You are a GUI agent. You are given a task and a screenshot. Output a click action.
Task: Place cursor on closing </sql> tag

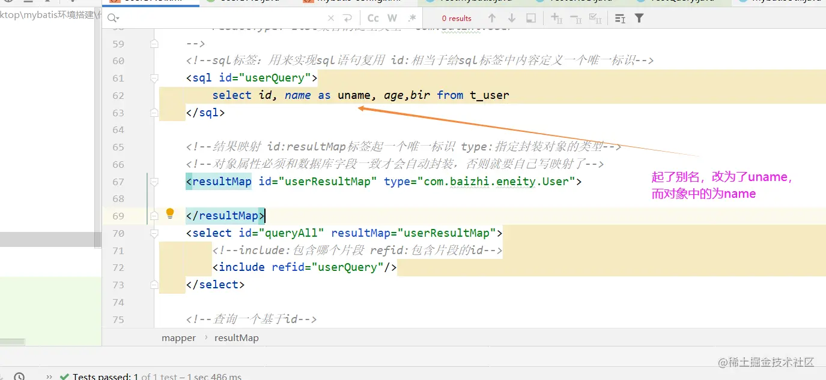pyautogui.click(x=205, y=113)
